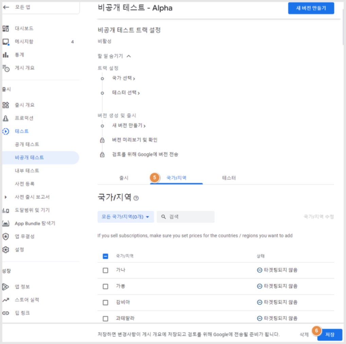Open the 대시보드 dashboard icon
The image size is (346, 344).
pyautogui.click(x=6, y=29)
